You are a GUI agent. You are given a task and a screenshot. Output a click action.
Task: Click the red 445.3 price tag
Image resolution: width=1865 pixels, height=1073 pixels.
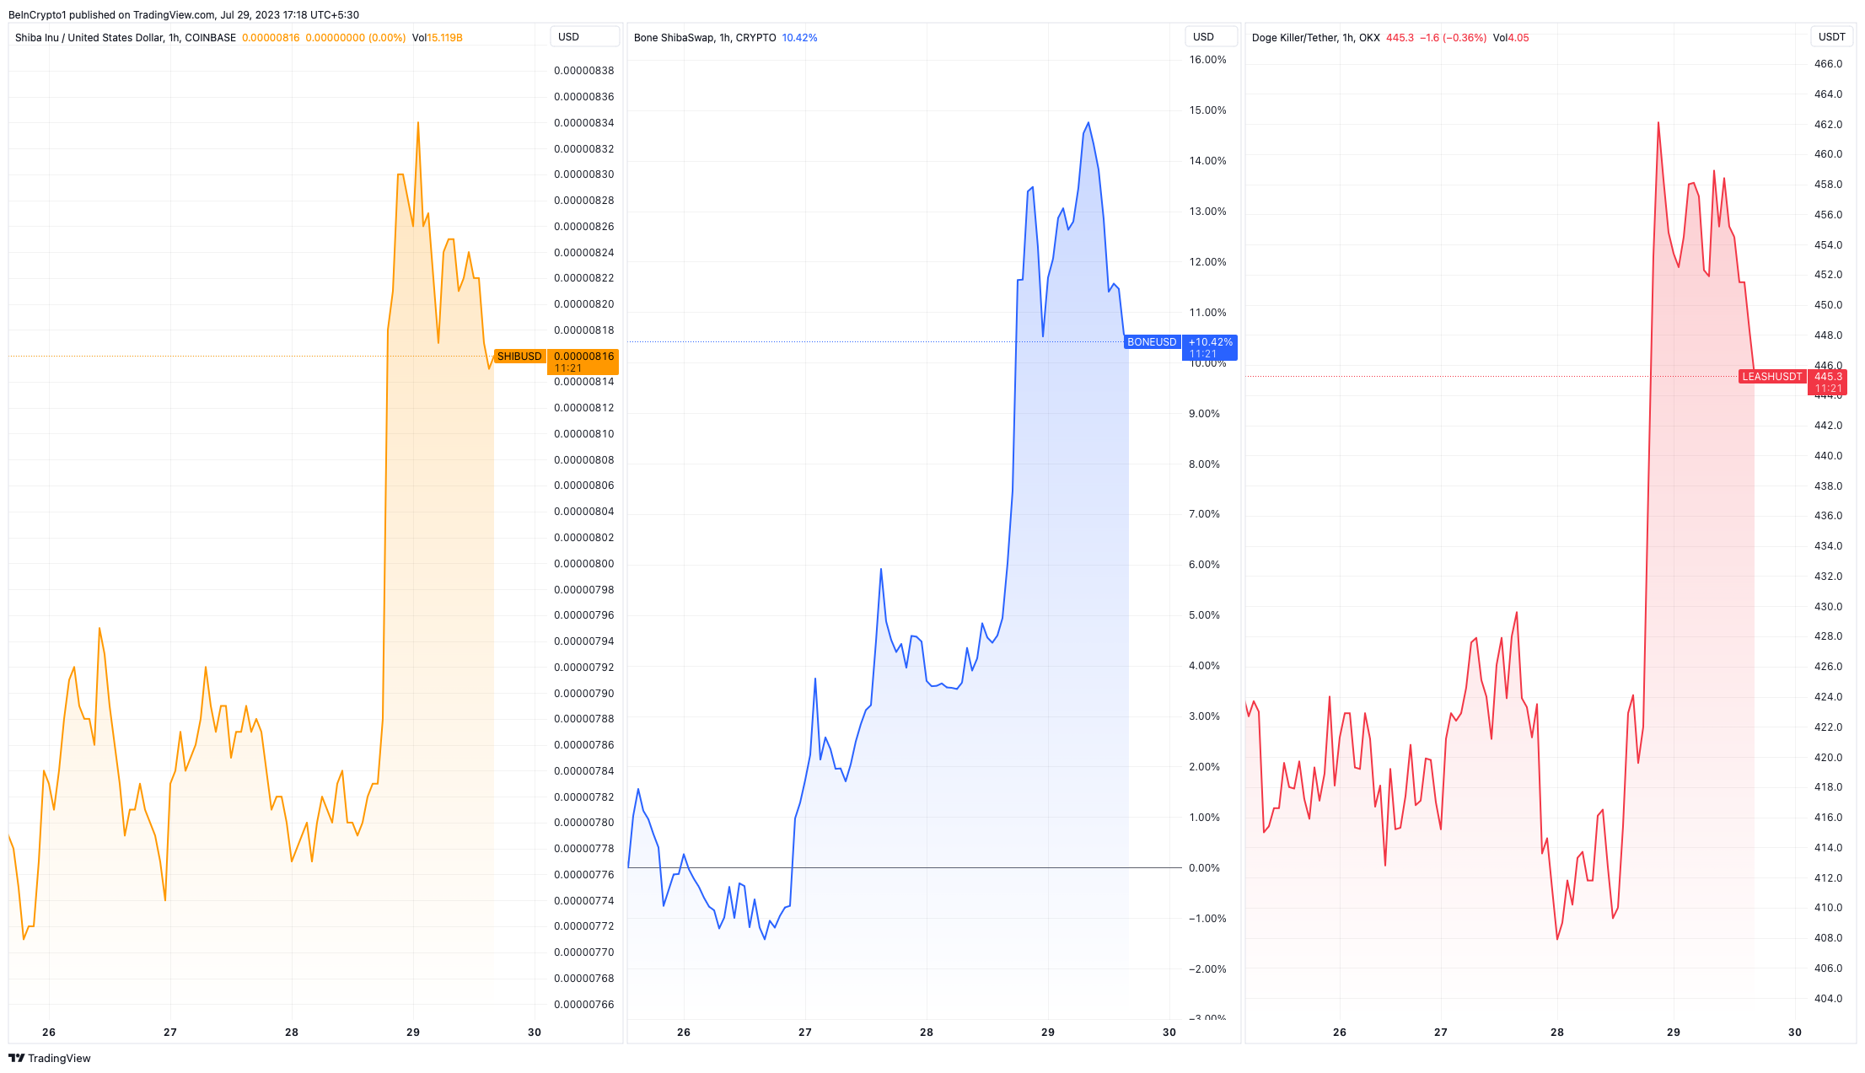[1828, 382]
